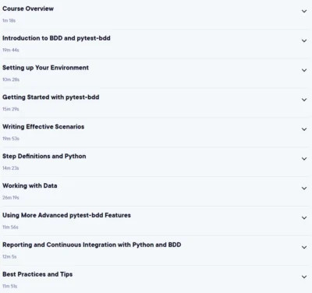Open Step Definitions and Python title
Image resolution: width=312 pixels, height=293 pixels.
[44, 156]
